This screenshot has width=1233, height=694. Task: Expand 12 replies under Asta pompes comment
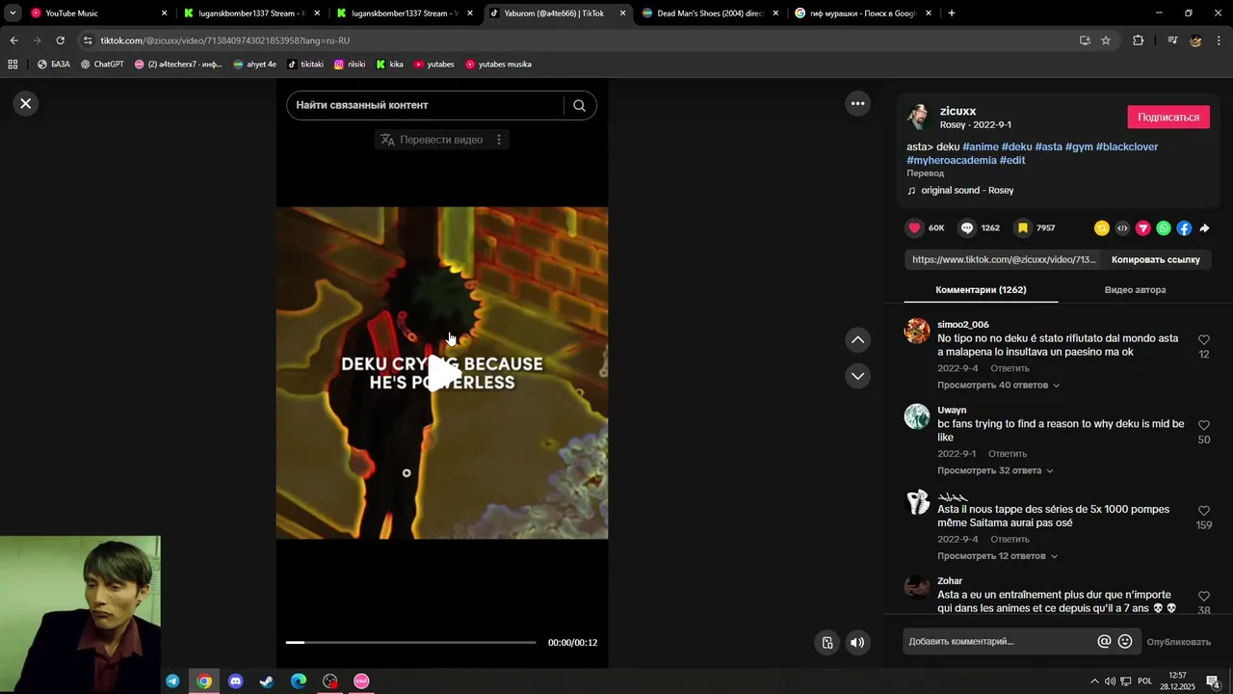[x=997, y=556]
